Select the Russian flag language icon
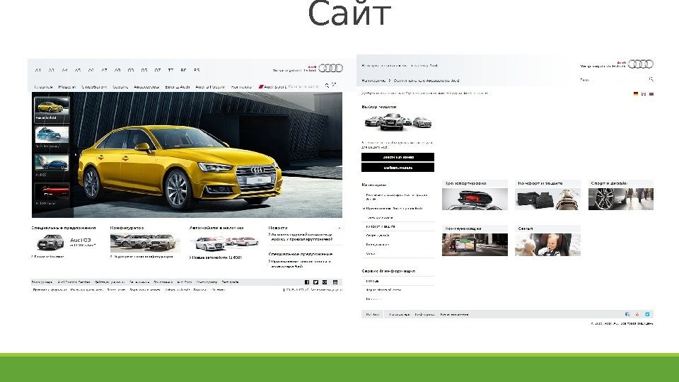679x382 pixels. tap(651, 93)
